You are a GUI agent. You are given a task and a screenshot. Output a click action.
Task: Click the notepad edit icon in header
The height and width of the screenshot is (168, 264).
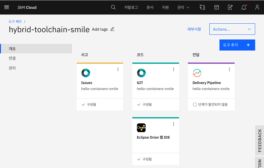point(230,7)
